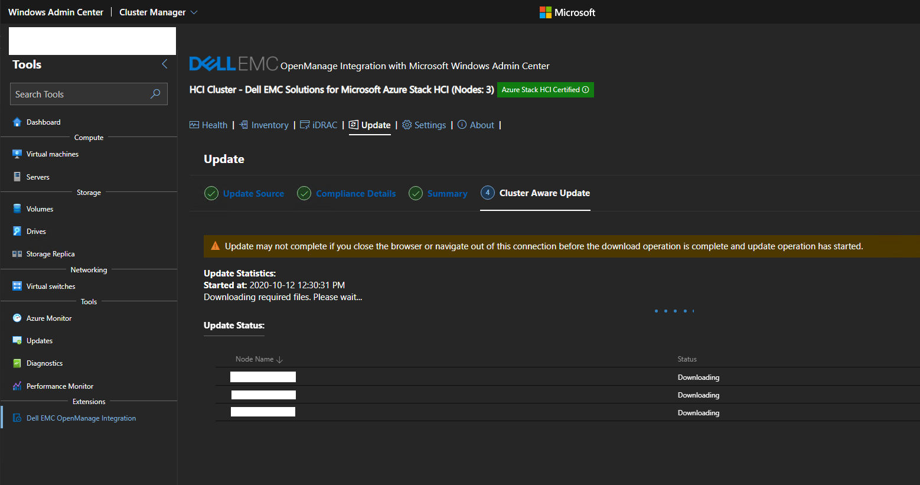Viewport: 920px width, 485px height.
Task: Click the About info icon
Action: pyautogui.click(x=462, y=125)
